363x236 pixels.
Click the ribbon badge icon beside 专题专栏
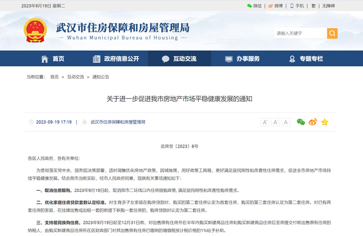click(x=292, y=59)
